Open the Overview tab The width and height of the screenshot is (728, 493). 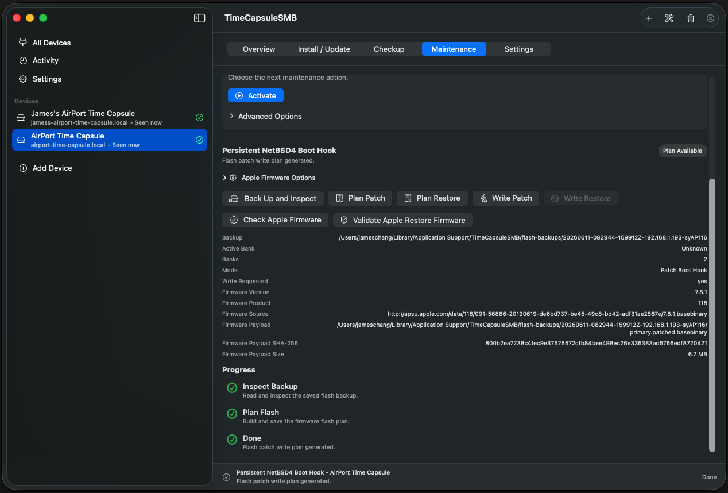click(x=259, y=49)
